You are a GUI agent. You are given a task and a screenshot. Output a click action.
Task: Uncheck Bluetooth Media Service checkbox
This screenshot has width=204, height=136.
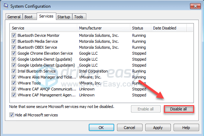coord(14,41)
